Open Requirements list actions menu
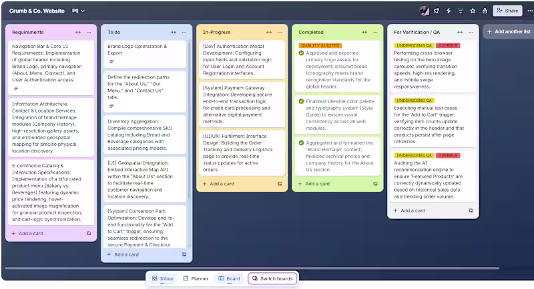 (89, 32)
